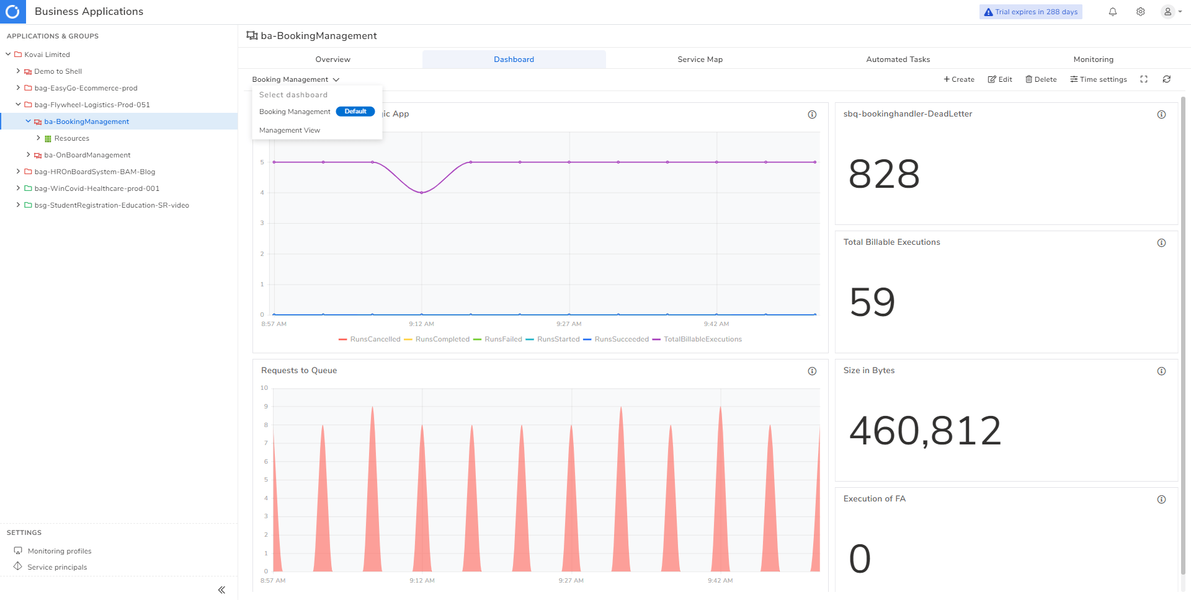The width and height of the screenshot is (1191, 600).
Task: Collapse the Kovai Limited tree node
Action: (x=9, y=54)
